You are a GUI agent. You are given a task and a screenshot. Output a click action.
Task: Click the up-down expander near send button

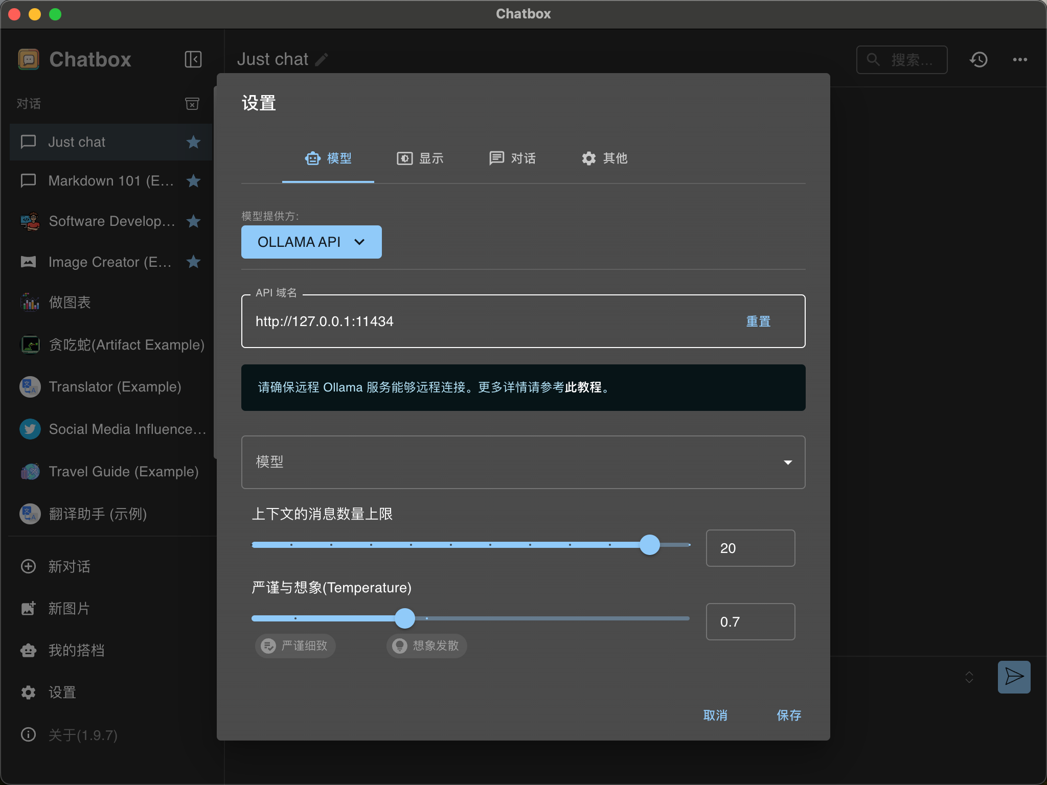coord(969,677)
